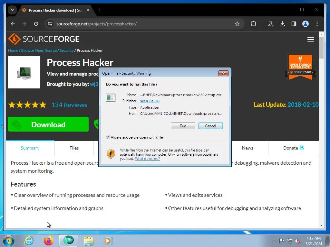This screenshot has height=247, width=330.
Task: Close the Security Warning dialog with the red X
Action: point(223,73)
